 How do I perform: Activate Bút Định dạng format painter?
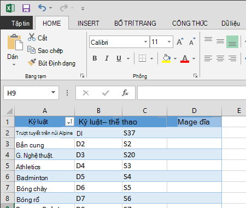tap(51, 63)
